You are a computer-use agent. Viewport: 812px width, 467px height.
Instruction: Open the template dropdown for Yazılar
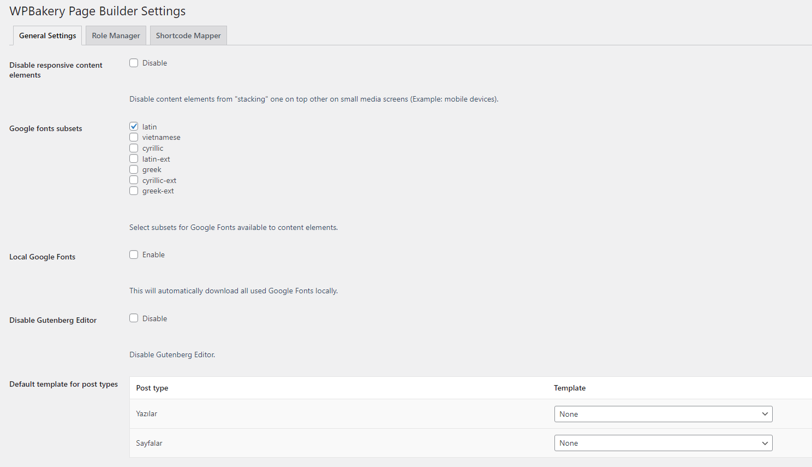663,414
